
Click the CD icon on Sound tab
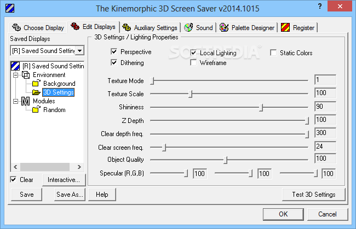[188, 27]
